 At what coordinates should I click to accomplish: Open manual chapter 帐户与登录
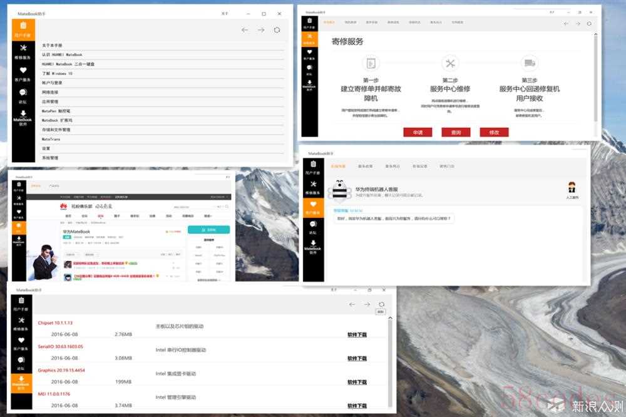click(163, 83)
